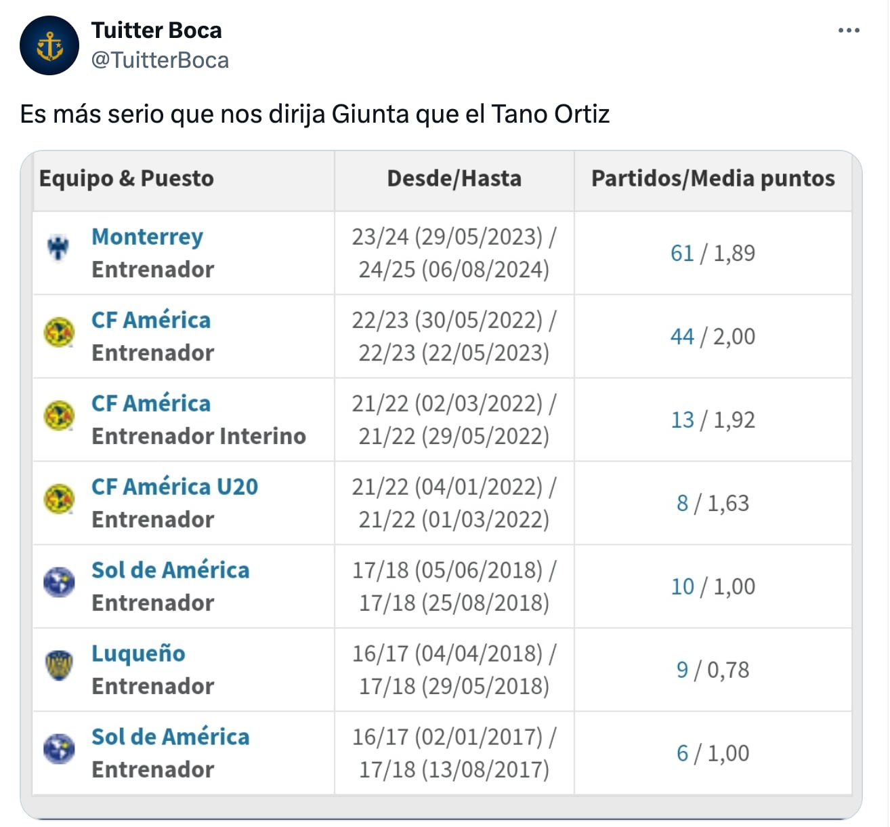Screen dimensions: 890x827
Task: Click the CF América crest beside Entrenador Interino
Action: pyautogui.click(x=59, y=416)
